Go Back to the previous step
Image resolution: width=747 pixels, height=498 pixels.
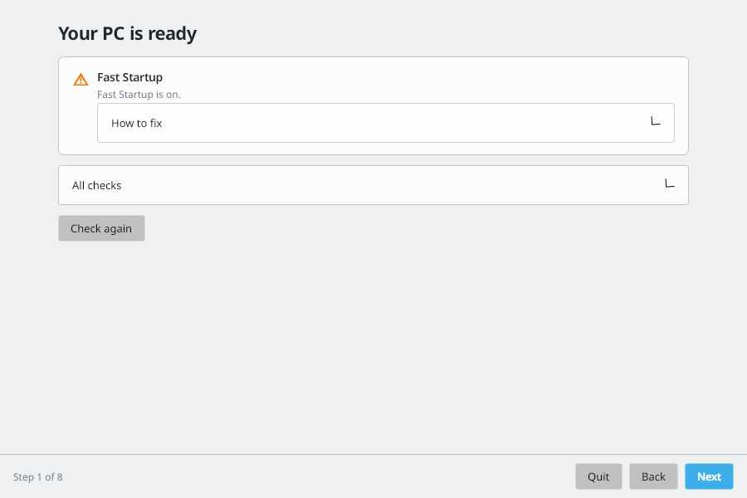(x=653, y=476)
